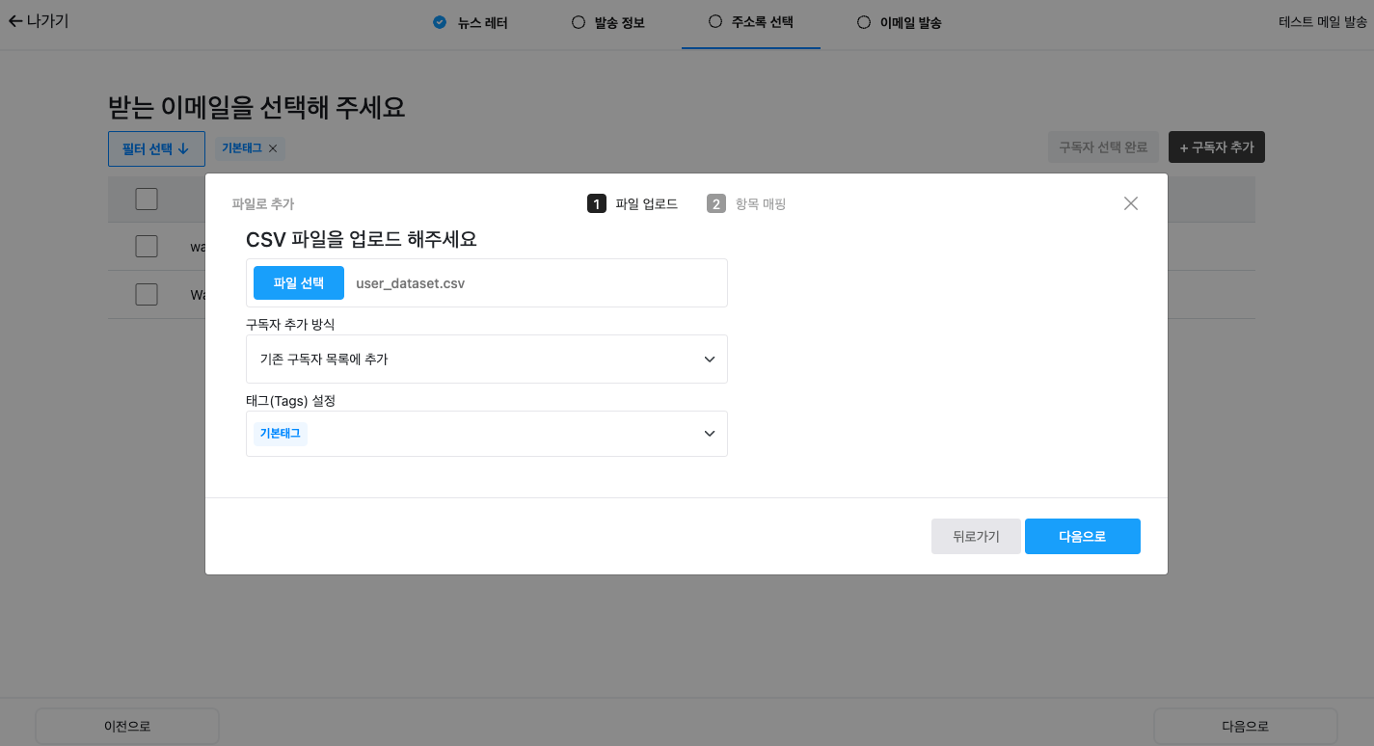
Task: Toggle the select-all checkbox in the table header
Action: [x=146, y=198]
